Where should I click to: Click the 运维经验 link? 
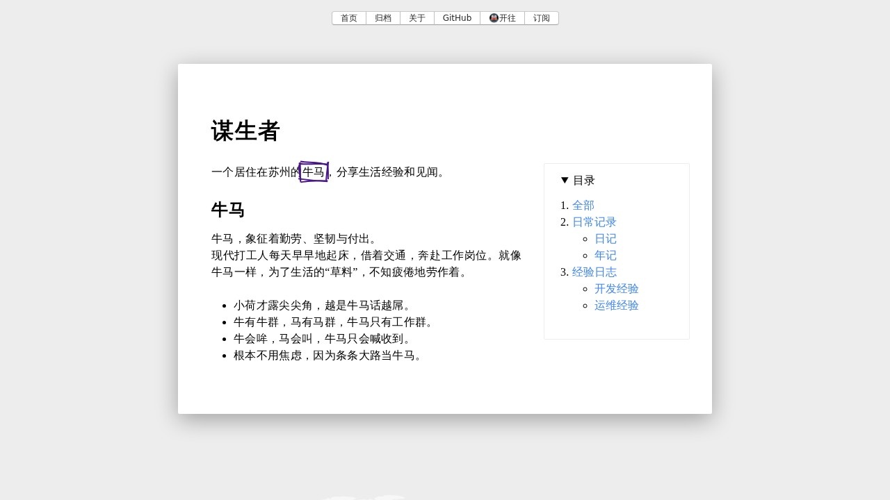point(617,306)
